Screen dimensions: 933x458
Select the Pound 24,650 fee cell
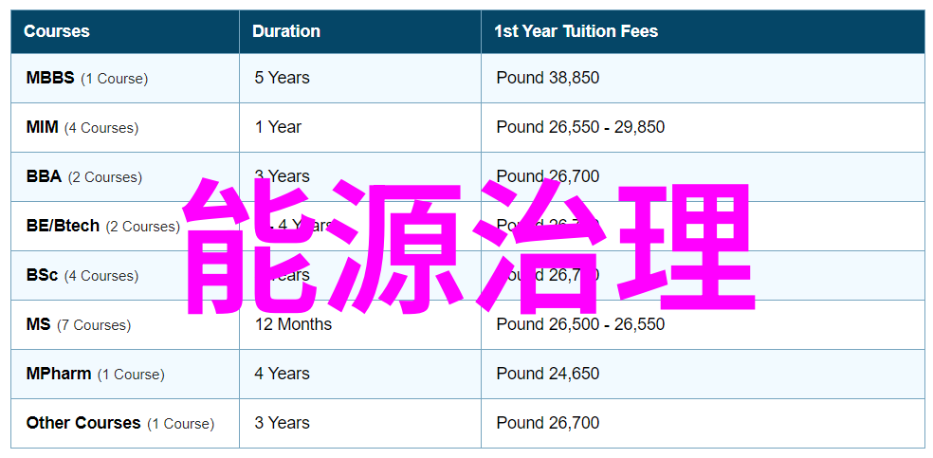coord(548,375)
